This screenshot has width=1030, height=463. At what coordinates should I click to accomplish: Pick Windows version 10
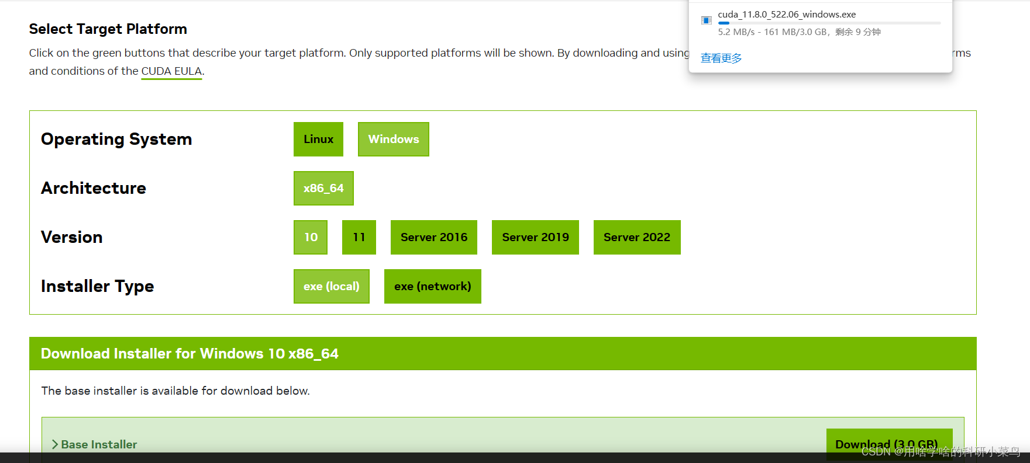311,237
